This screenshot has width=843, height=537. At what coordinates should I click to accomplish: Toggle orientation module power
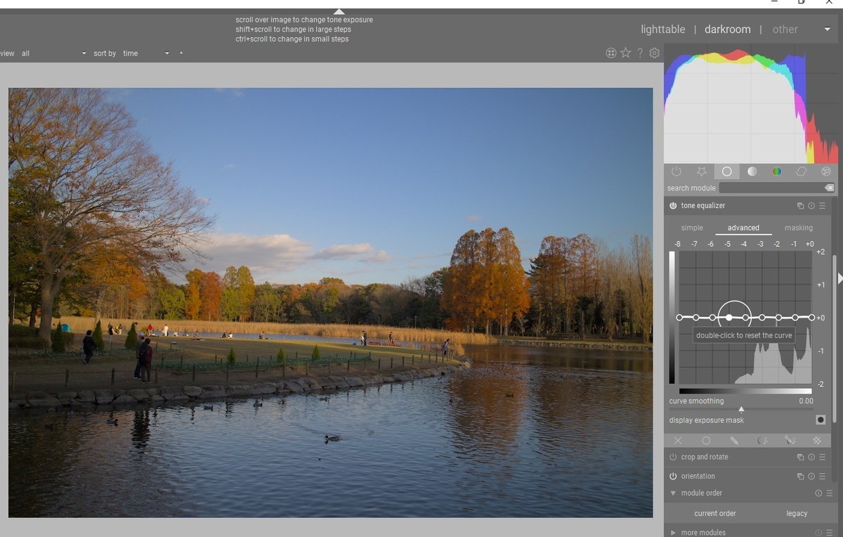[673, 476]
